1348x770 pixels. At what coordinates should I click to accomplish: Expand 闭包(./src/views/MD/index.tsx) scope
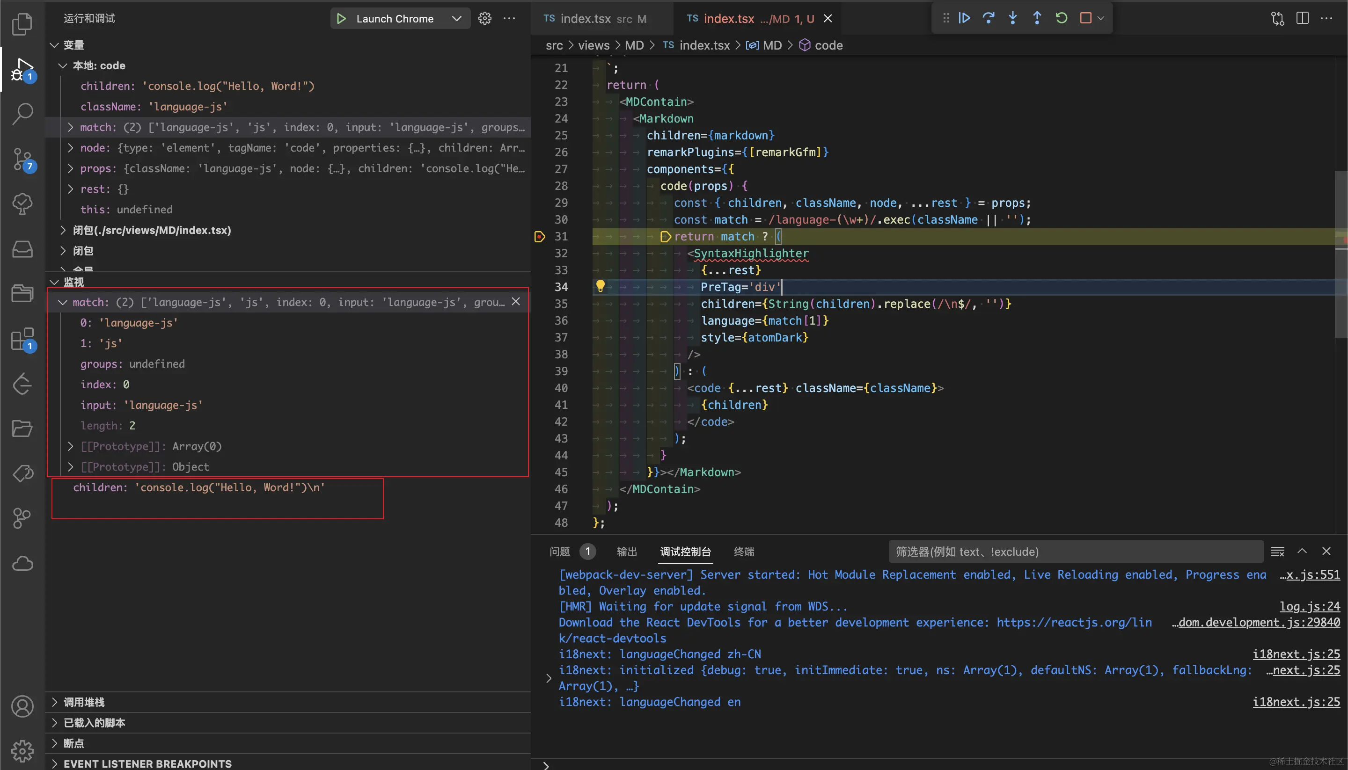(x=62, y=230)
